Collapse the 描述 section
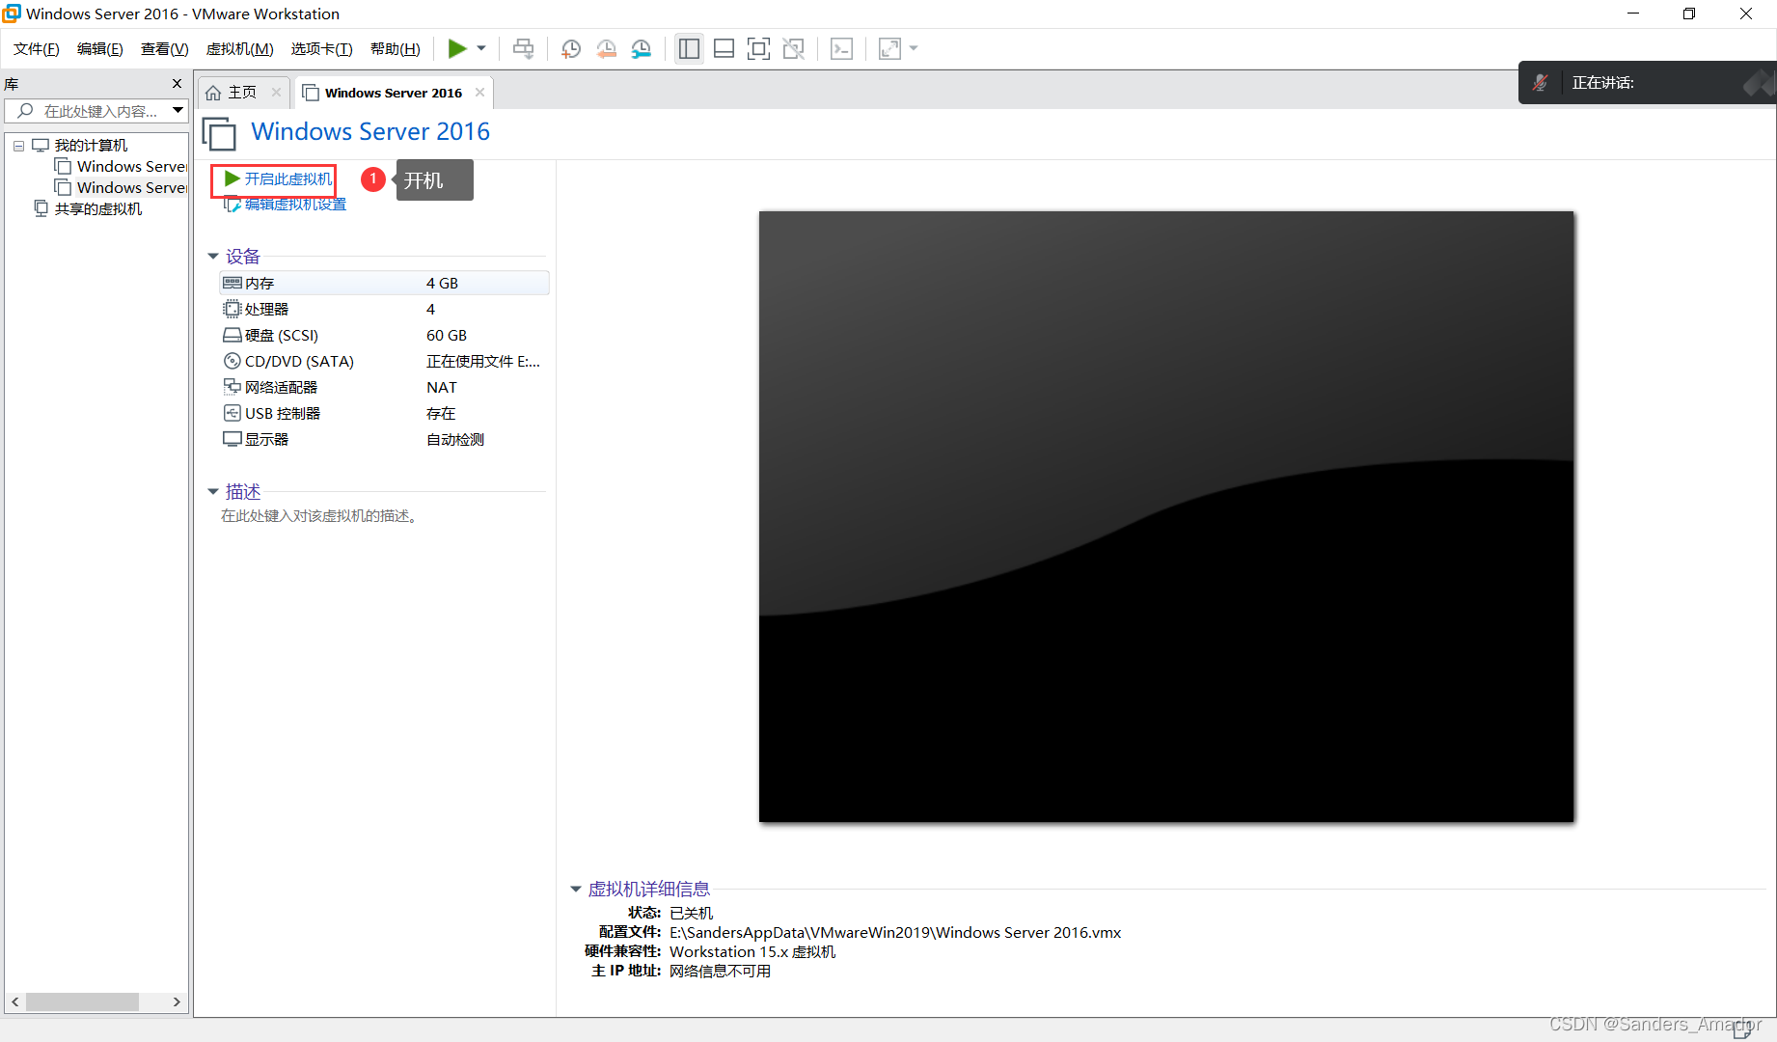The image size is (1777, 1042). pyautogui.click(x=213, y=492)
